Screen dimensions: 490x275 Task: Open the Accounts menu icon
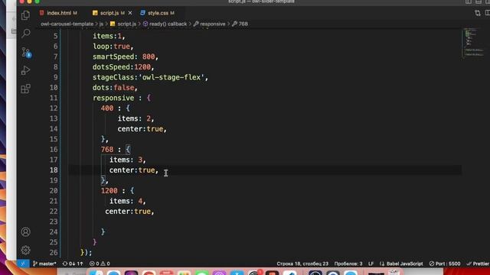(25, 231)
